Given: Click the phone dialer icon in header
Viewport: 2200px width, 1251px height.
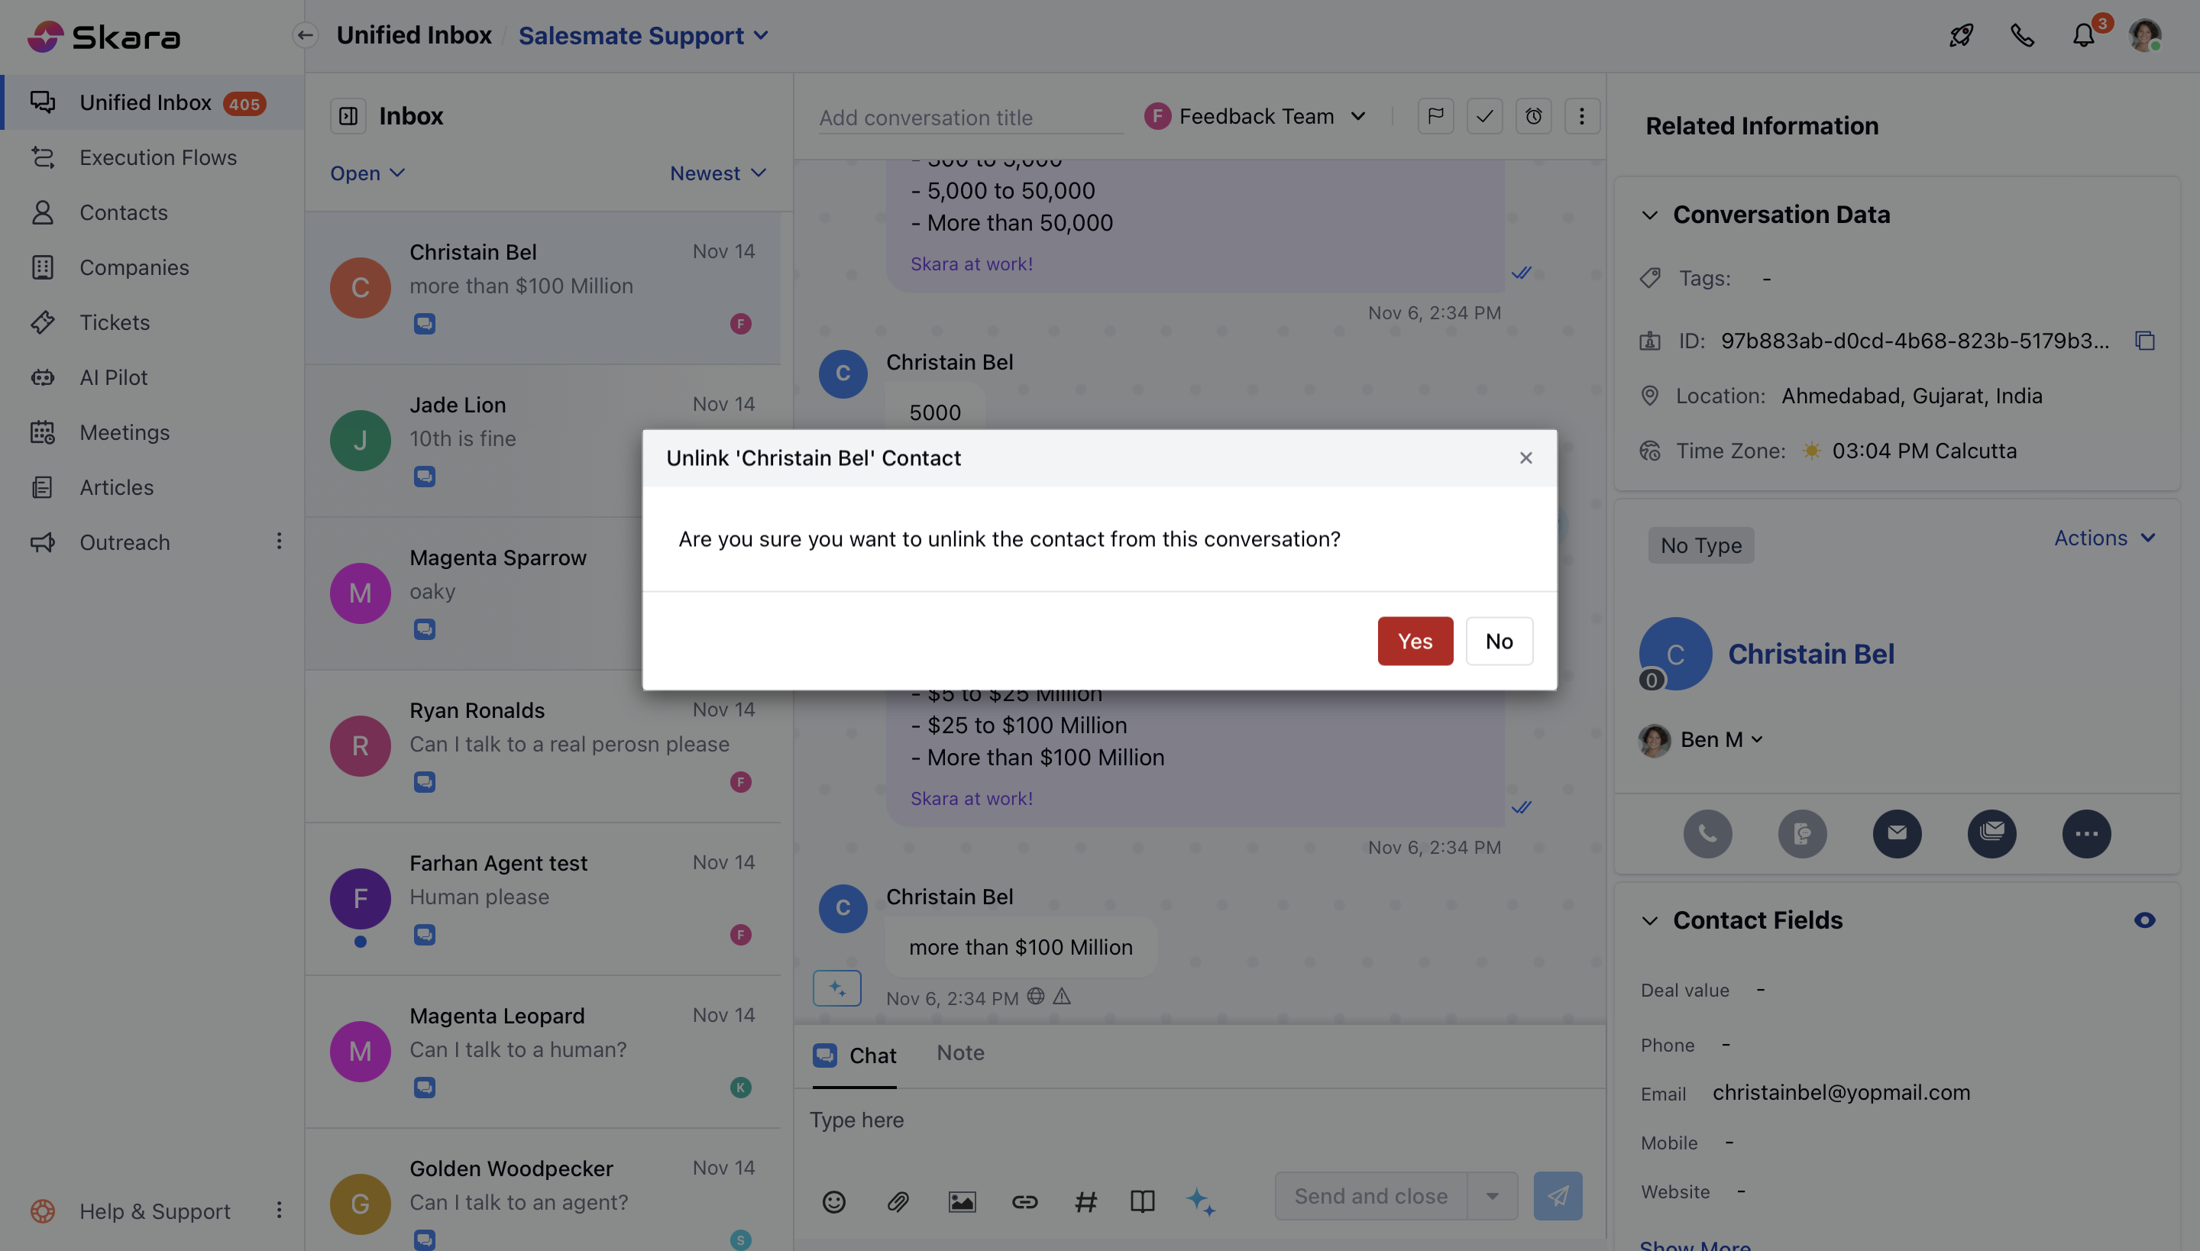Looking at the screenshot, I should 2022,36.
